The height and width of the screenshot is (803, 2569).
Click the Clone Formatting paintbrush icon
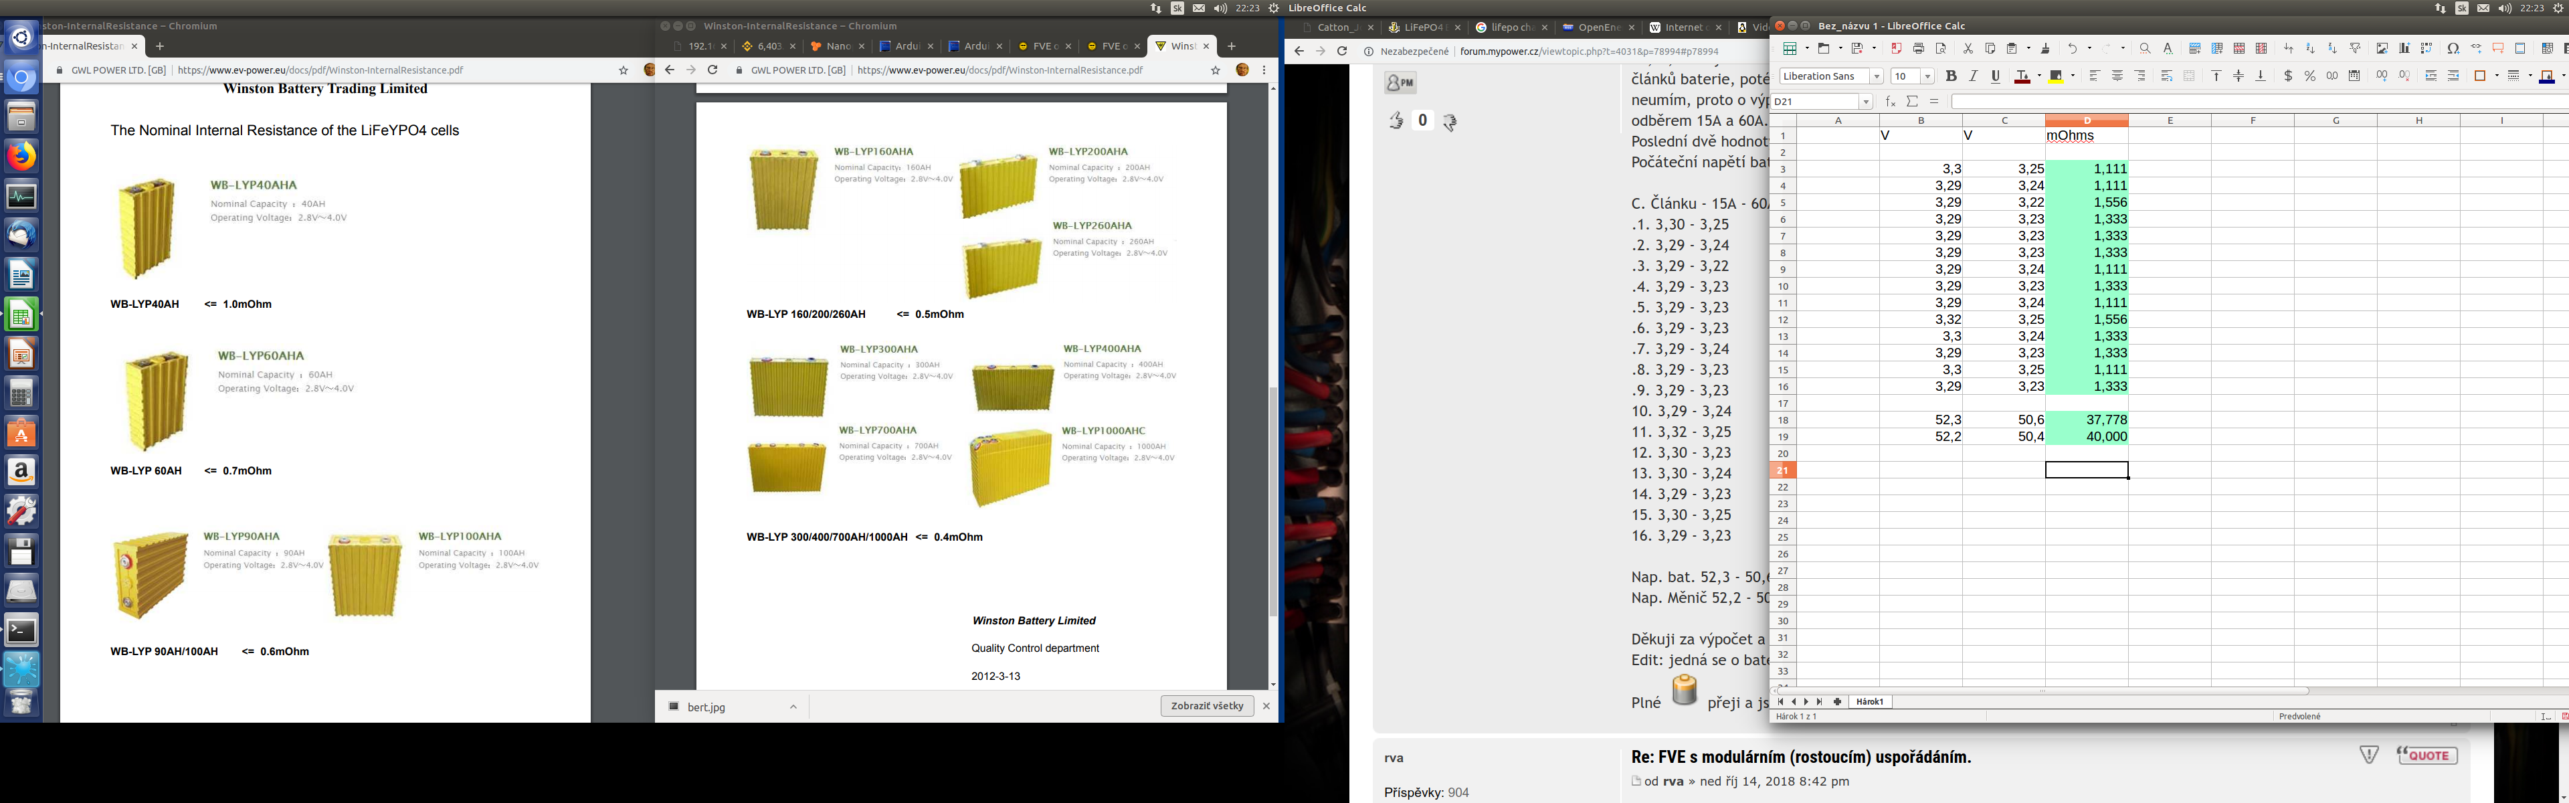2044,49
